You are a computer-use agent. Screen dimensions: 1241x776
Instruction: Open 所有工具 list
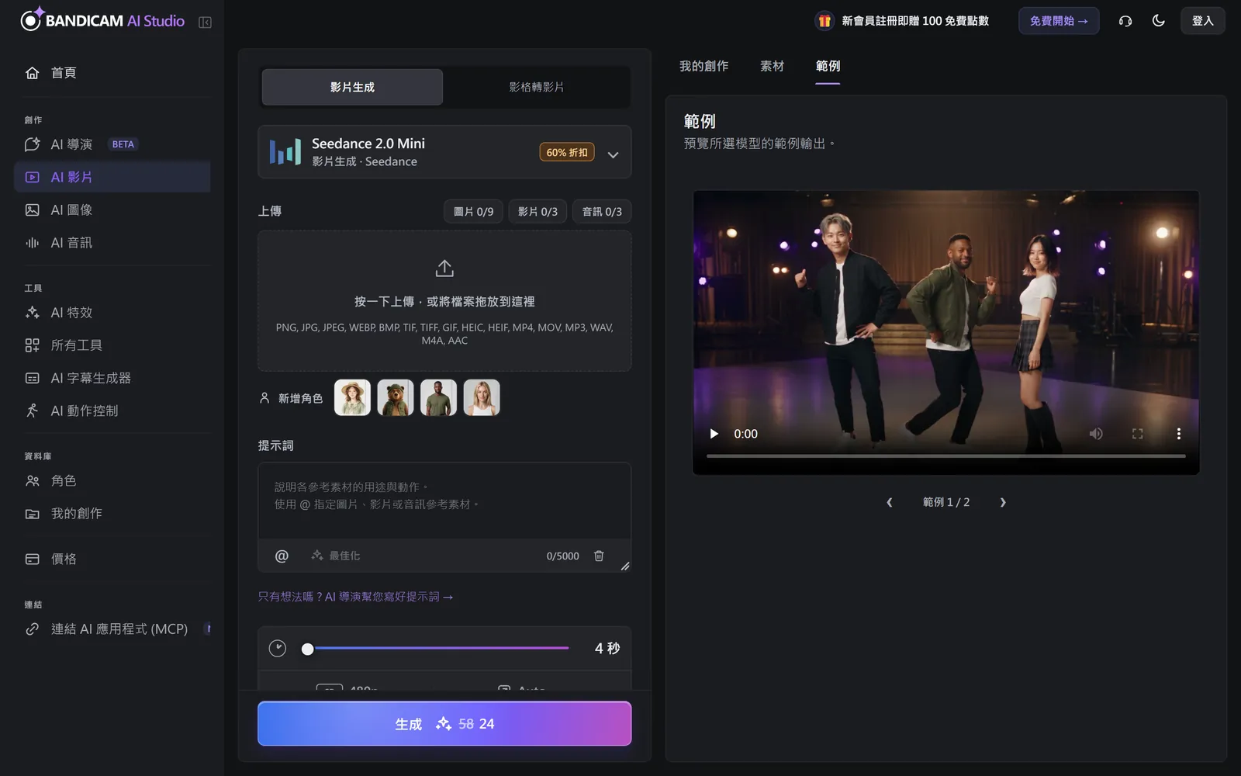pyautogui.click(x=112, y=345)
